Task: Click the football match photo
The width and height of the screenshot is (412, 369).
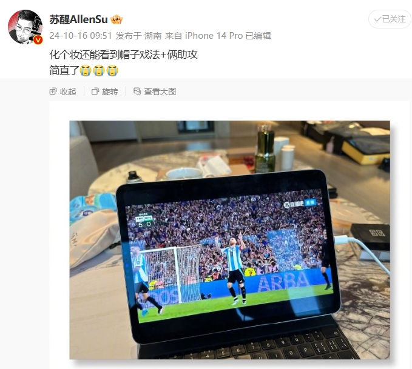Action: [229, 240]
